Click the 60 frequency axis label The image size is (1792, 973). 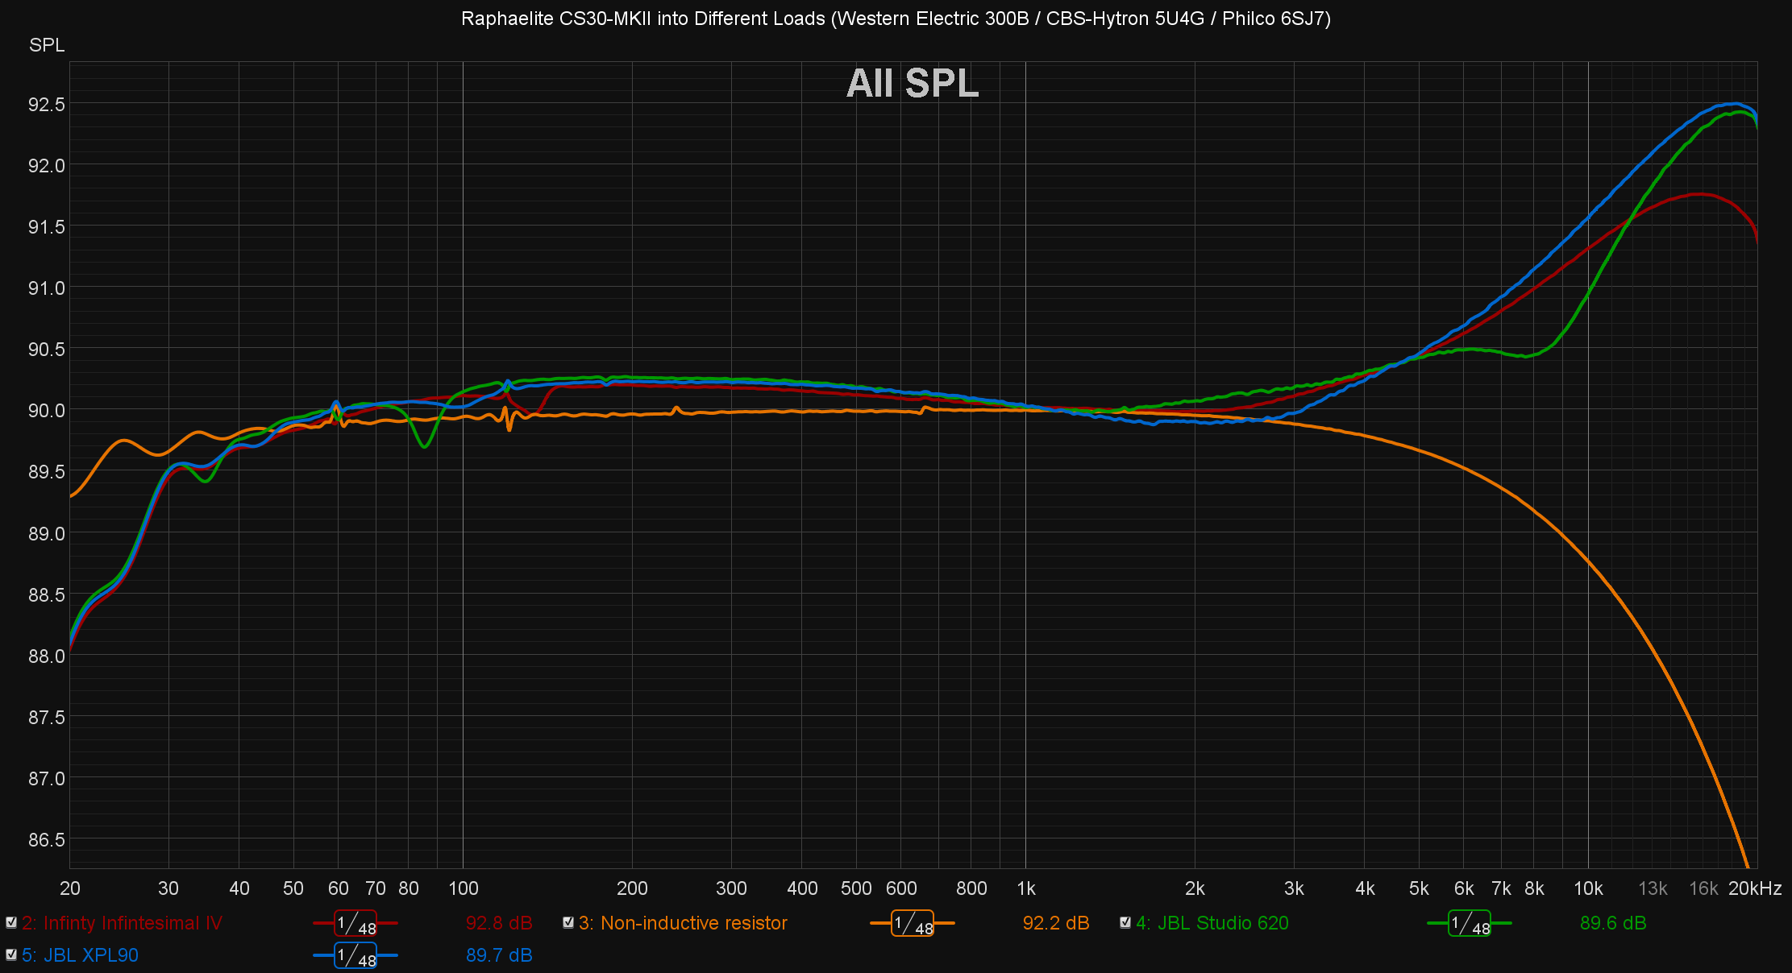pos(339,888)
